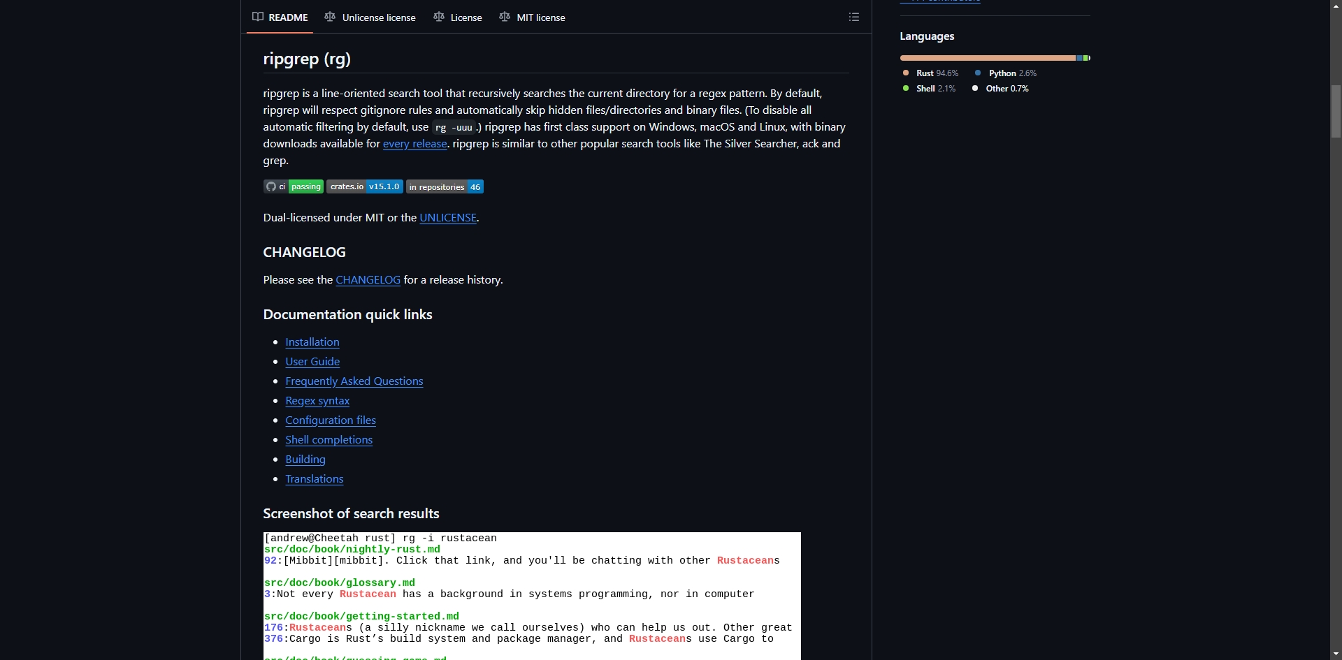Click the scale icon beside Unlicense license
The image size is (1342, 660).
[x=330, y=17]
